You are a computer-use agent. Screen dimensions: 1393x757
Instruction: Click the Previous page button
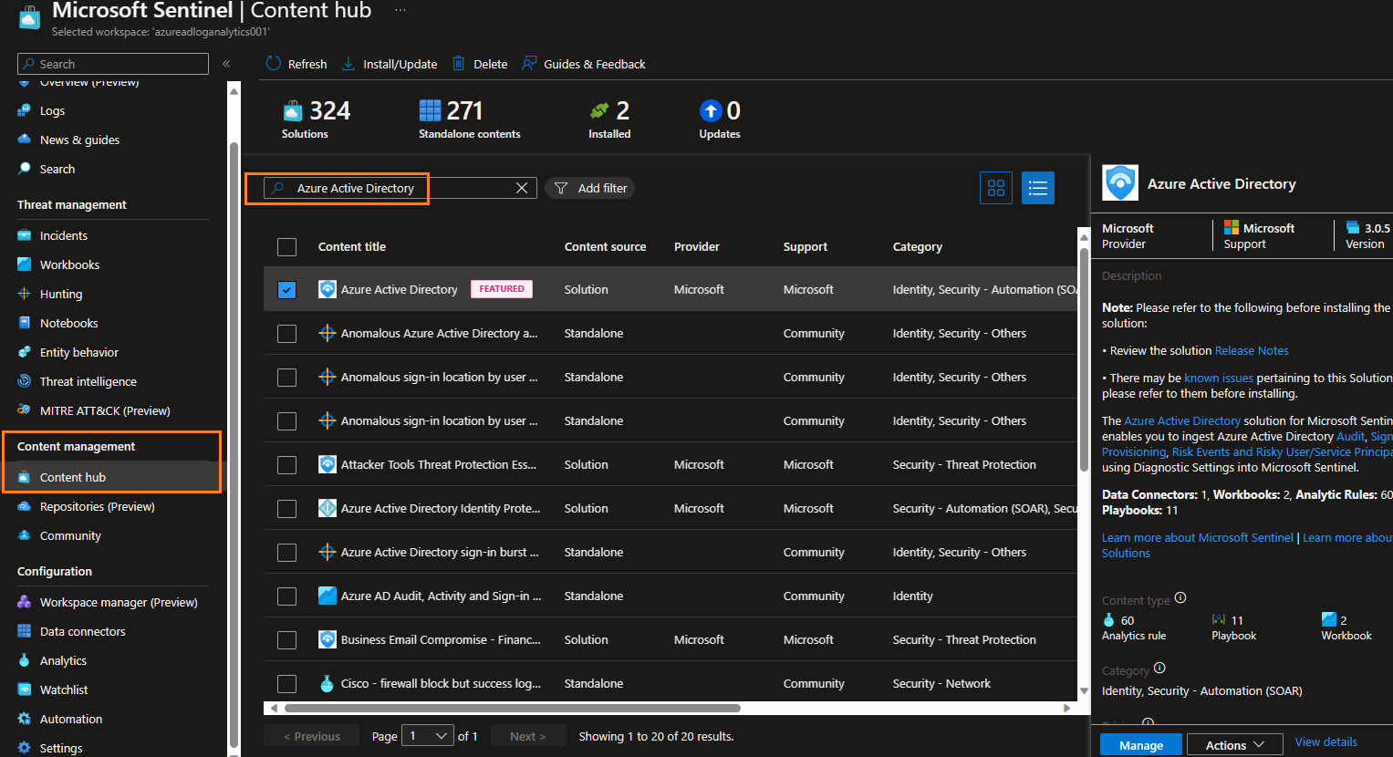(x=312, y=736)
